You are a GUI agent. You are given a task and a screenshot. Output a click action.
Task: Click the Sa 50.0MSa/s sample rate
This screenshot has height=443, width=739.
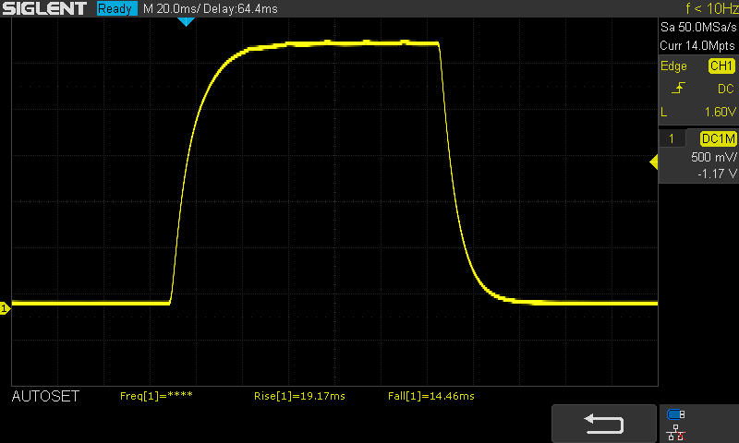pos(698,28)
